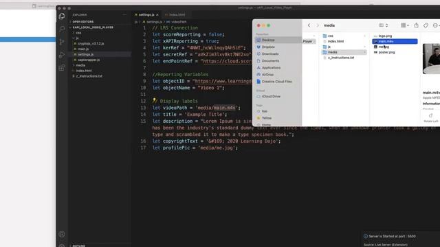
Task: Click the scormReporting false value on line 2
Action: tap(216, 34)
